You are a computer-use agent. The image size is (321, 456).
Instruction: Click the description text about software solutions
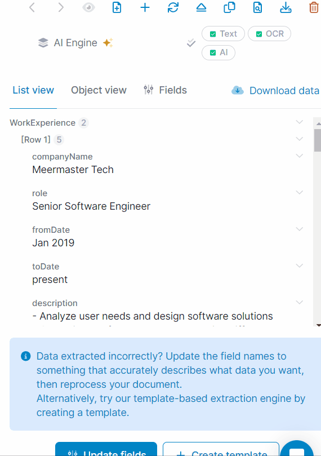[x=153, y=316]
